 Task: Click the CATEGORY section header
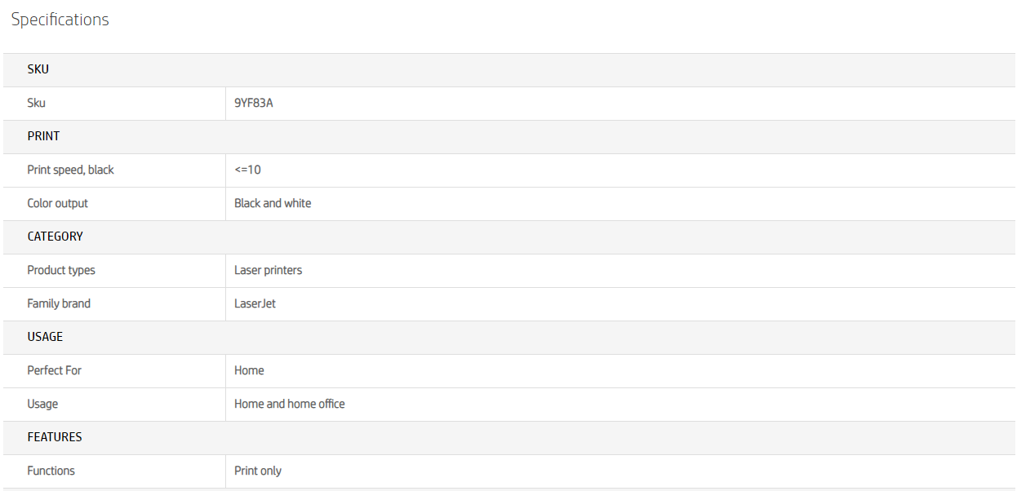(55, 237)
